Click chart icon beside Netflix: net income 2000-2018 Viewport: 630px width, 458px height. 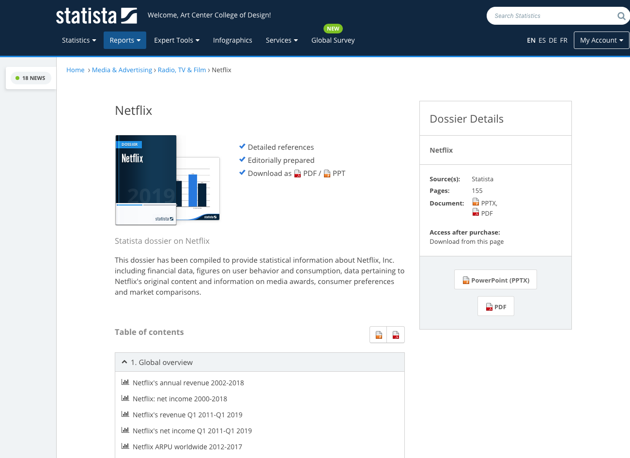click(x=125, y=398)
